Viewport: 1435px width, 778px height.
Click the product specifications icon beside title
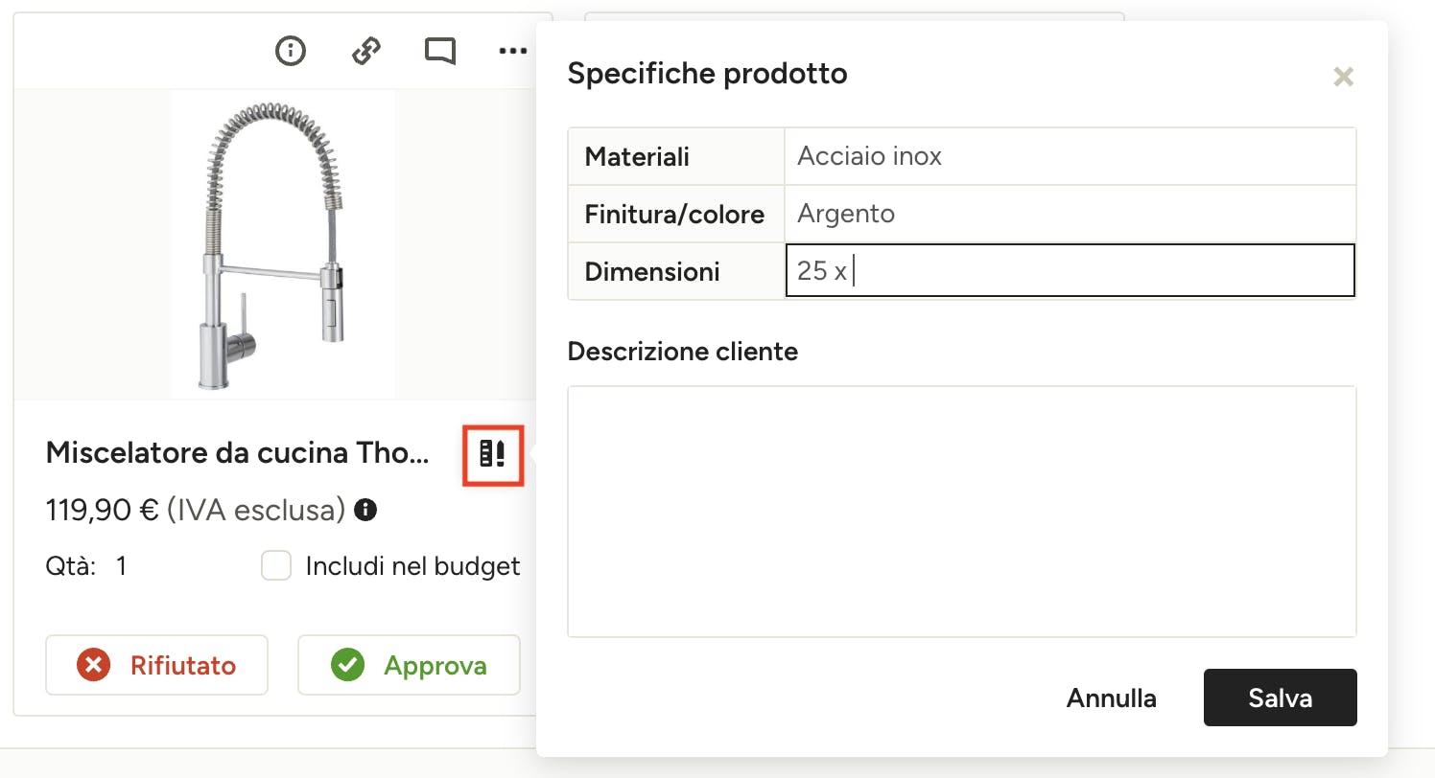[x=493, y=454]
